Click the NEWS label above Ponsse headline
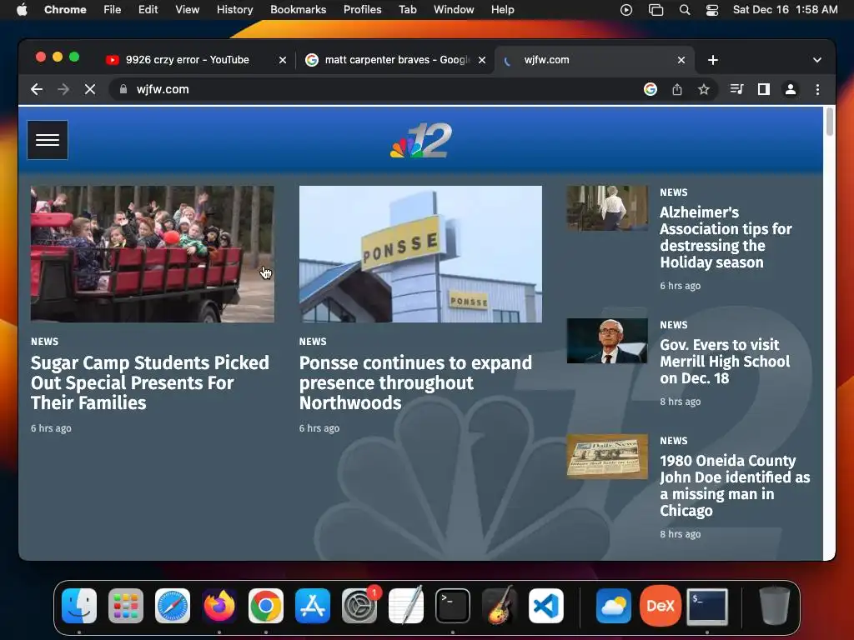This screenshot has width=854, height=640. click(x=313, y=341)
